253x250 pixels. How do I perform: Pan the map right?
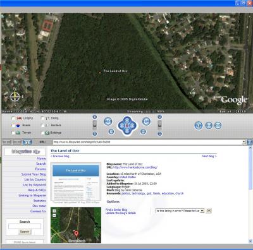click(132, 126)
